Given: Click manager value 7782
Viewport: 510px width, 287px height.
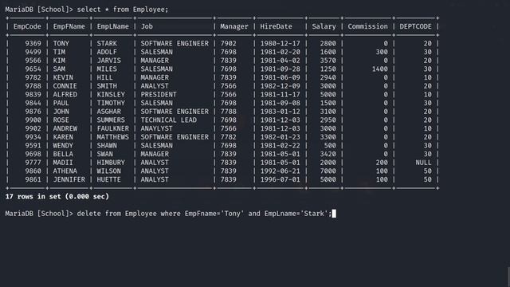Looking at the screenshot, I should tap(229, 136).
